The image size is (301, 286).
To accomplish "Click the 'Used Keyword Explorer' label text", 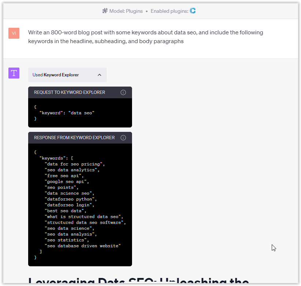I will point(55,75).
